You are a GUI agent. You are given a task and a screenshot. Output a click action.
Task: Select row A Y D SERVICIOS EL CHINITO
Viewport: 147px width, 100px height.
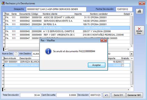pyautogui.click(x=67, y=31)
